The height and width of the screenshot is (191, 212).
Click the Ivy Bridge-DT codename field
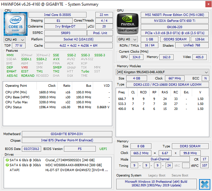pyautogui.click(x=66, y=26)
